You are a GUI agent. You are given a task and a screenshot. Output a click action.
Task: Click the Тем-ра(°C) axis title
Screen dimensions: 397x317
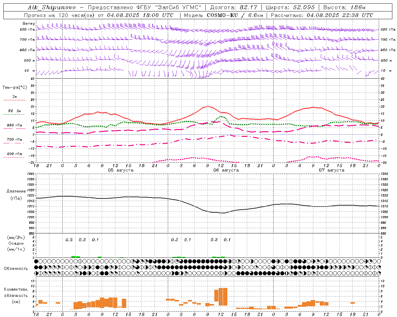pyautogui.click(x=15, y=88)
